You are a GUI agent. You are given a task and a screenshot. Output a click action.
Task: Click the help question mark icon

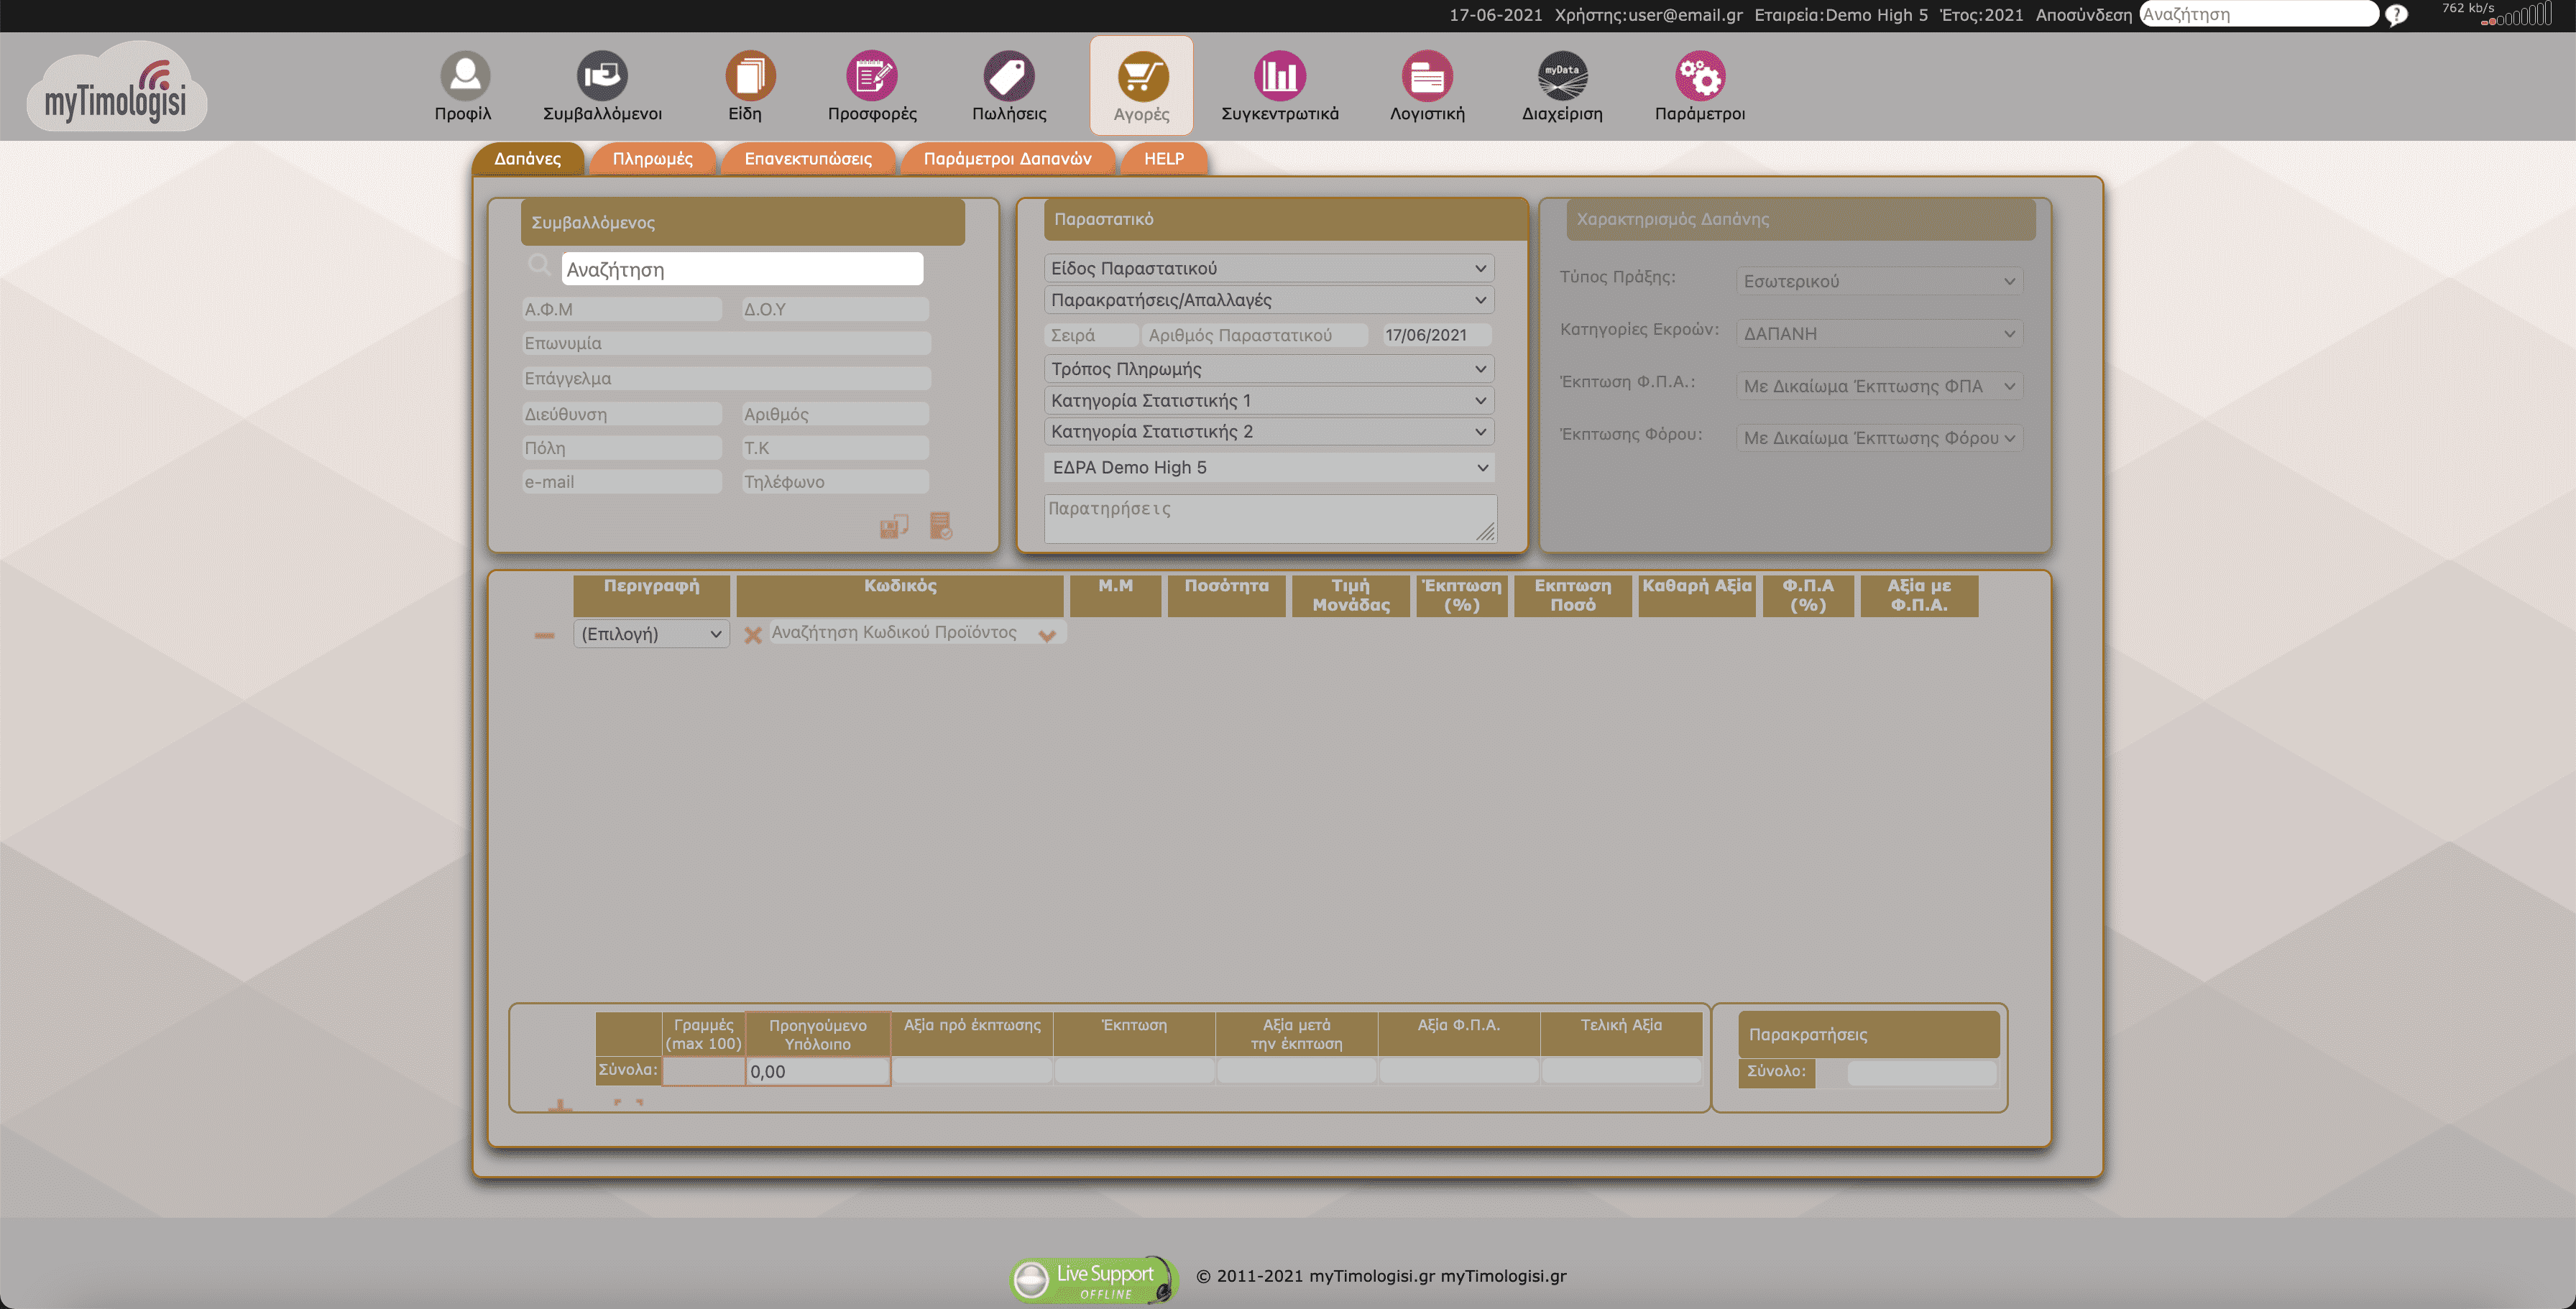(x=2397, y=14)
